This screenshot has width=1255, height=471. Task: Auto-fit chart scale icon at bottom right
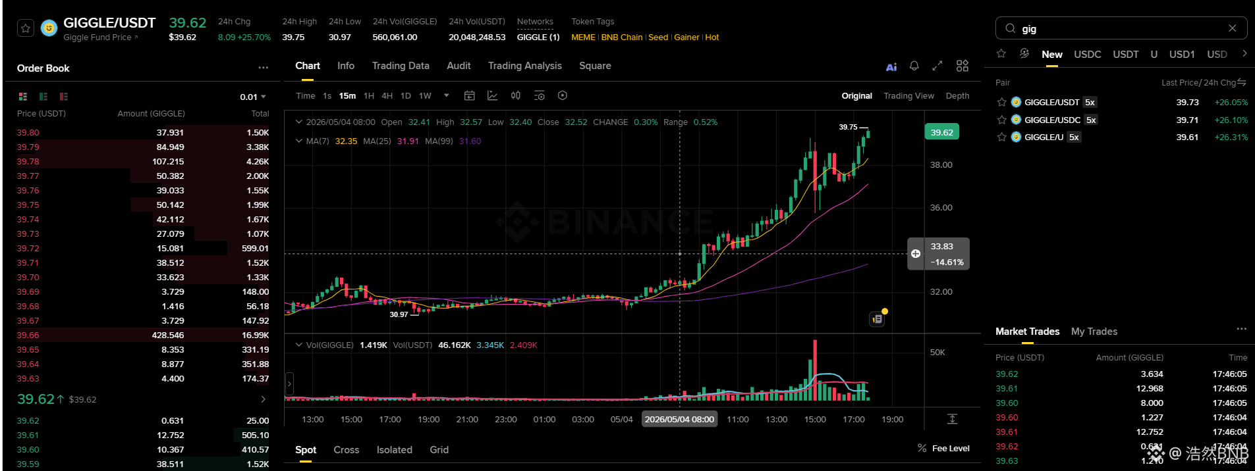[x=952, y=419]
